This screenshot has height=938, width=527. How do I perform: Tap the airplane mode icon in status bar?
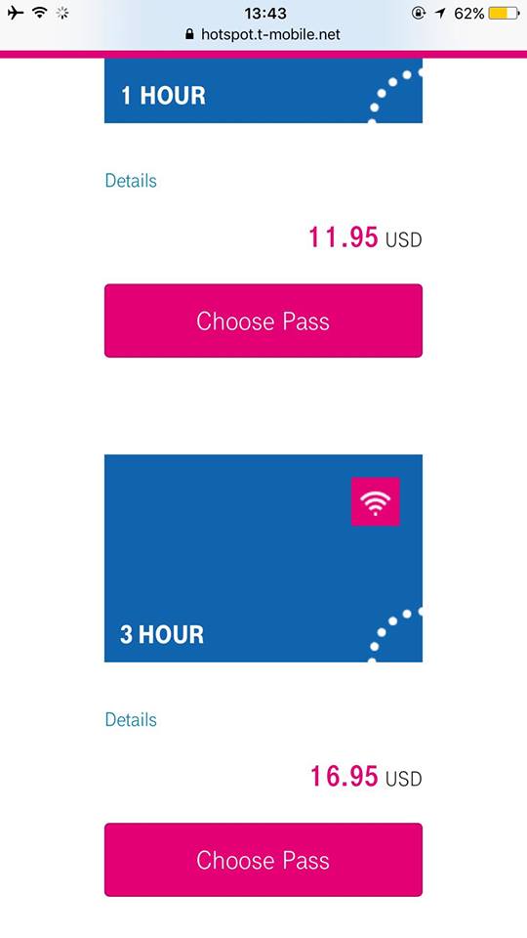tap(16, 13)
